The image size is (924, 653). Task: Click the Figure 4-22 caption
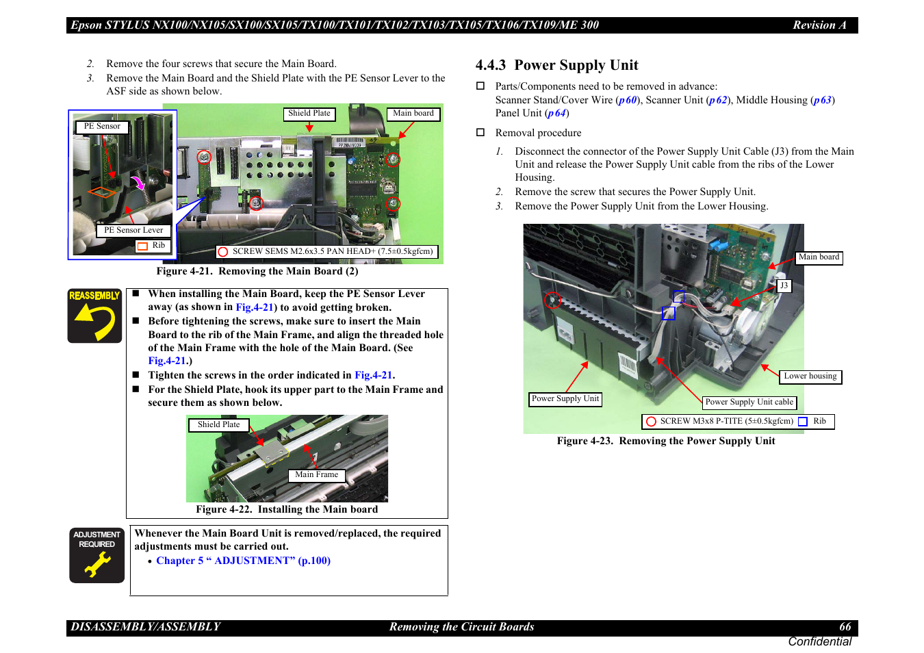[x=287, y=509]
